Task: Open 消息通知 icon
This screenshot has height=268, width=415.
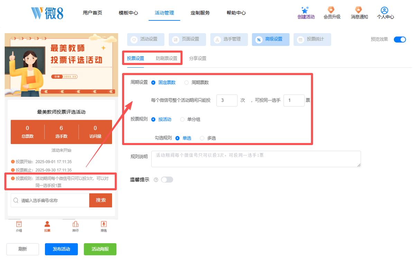Action: [359, 10]
